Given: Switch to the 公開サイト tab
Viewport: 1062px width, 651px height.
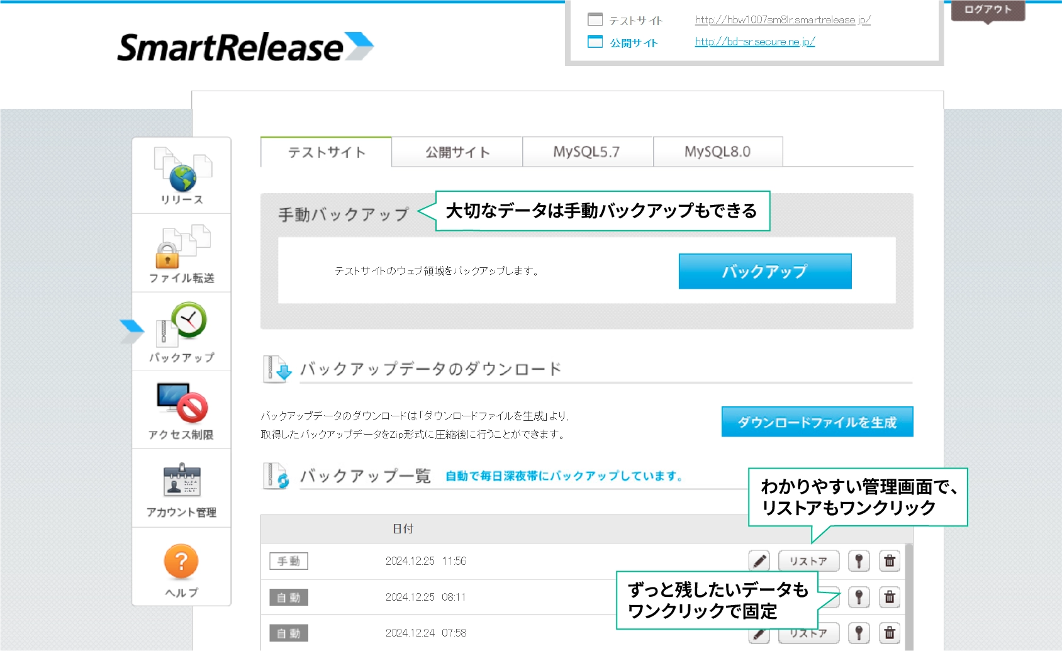Looking at the screenshot, I should click(x=457, y=152).
